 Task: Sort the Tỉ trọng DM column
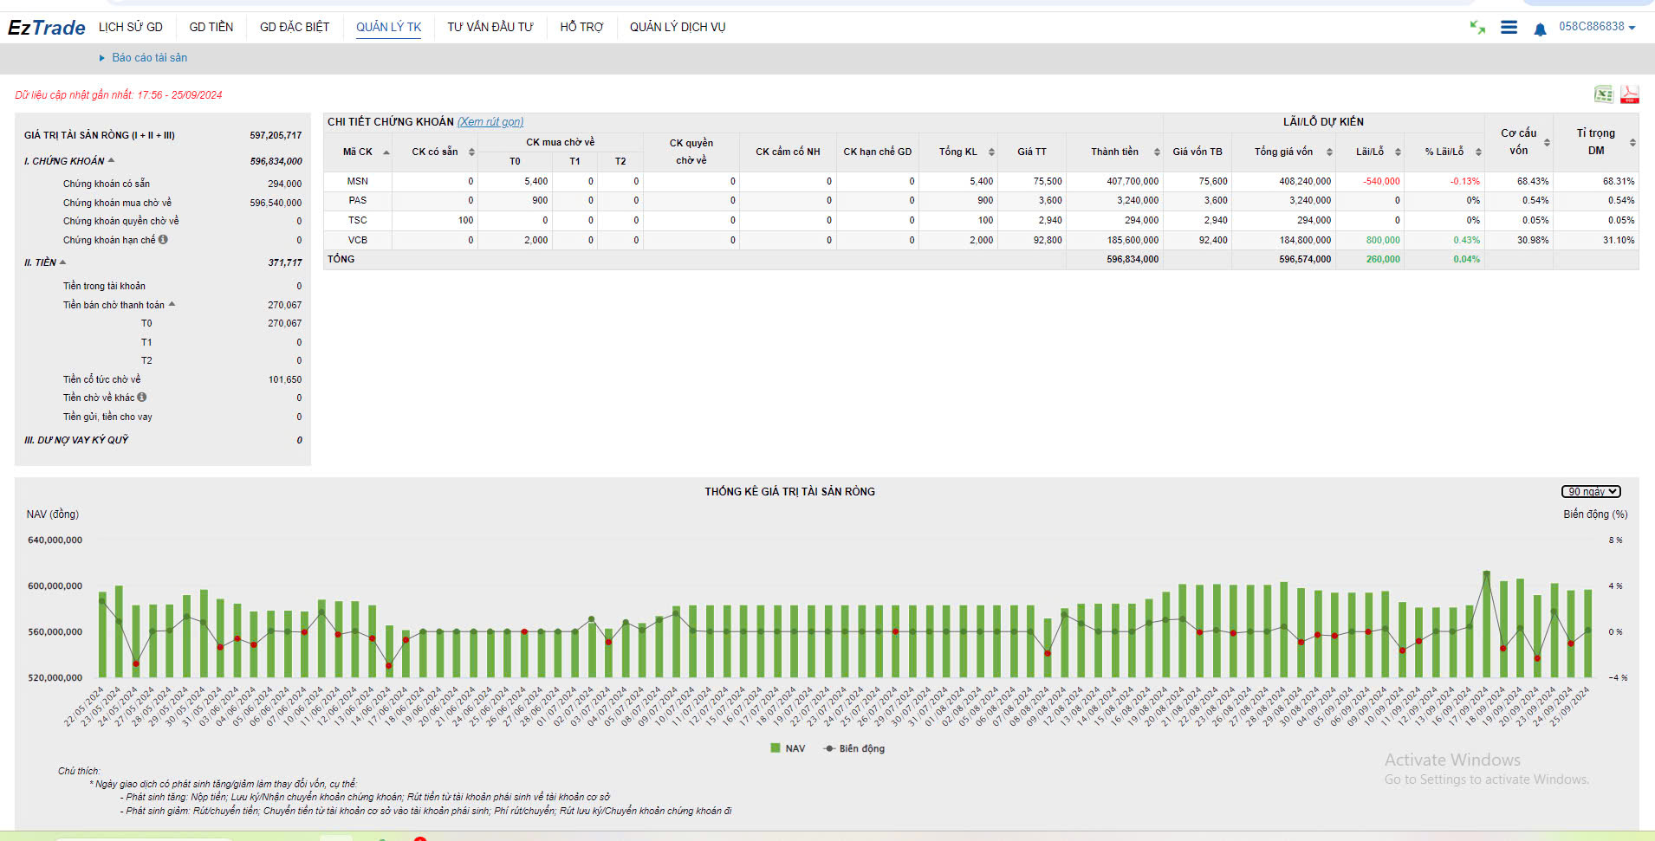click(x=1632, y=143)
